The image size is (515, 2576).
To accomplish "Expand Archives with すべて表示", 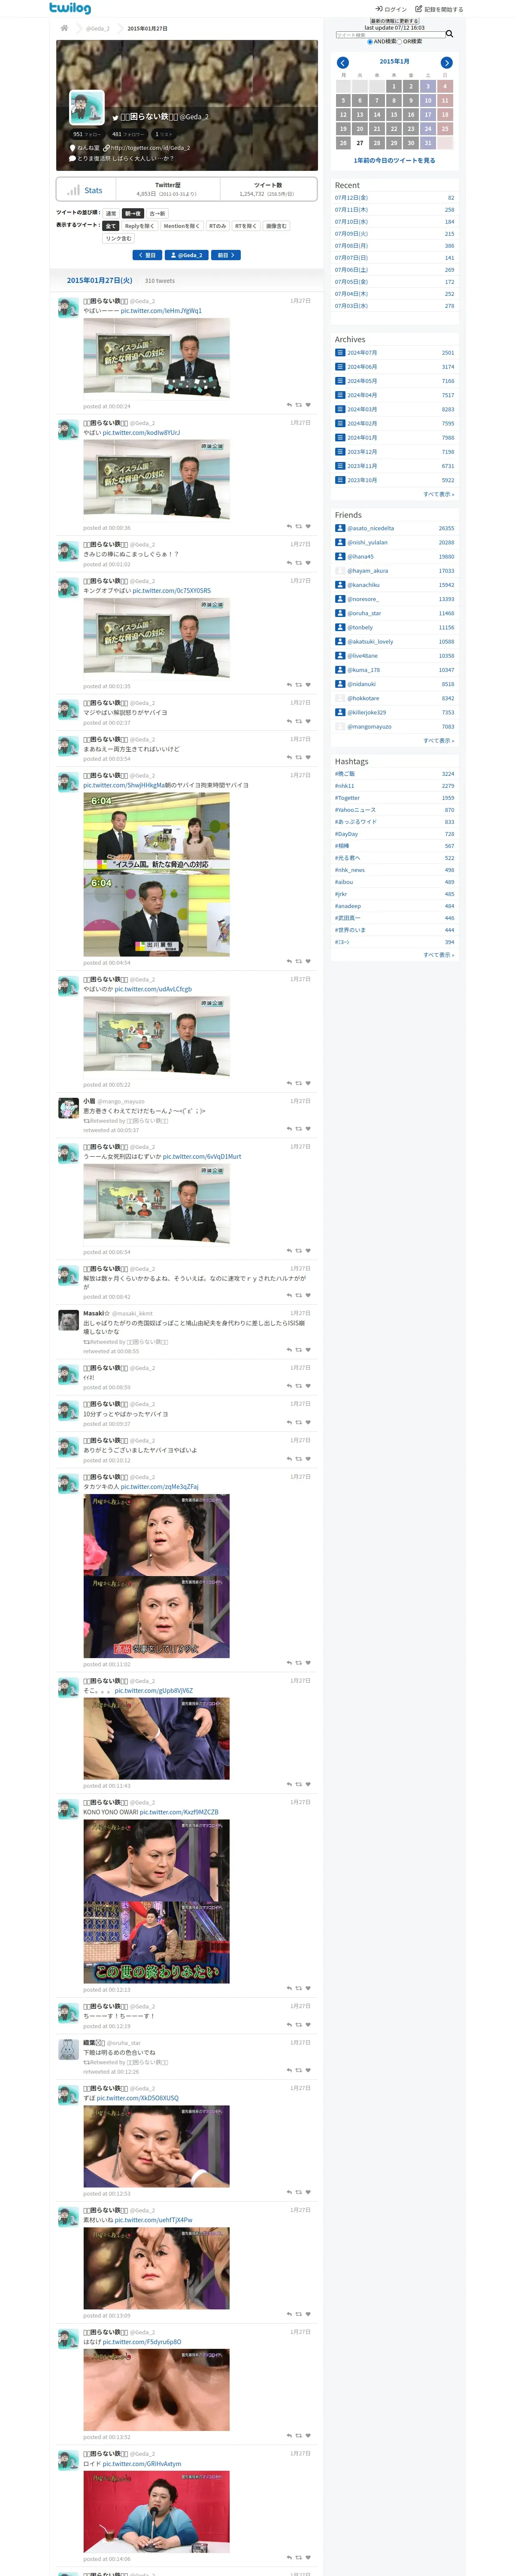I will point(438,494).
